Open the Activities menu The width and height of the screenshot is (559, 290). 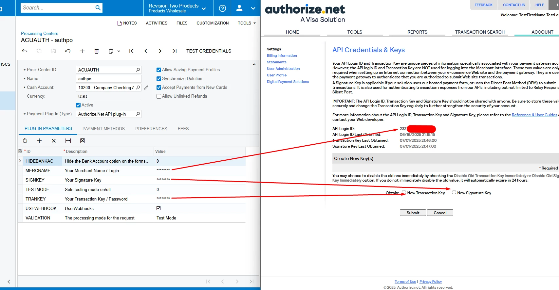[157, 23]
